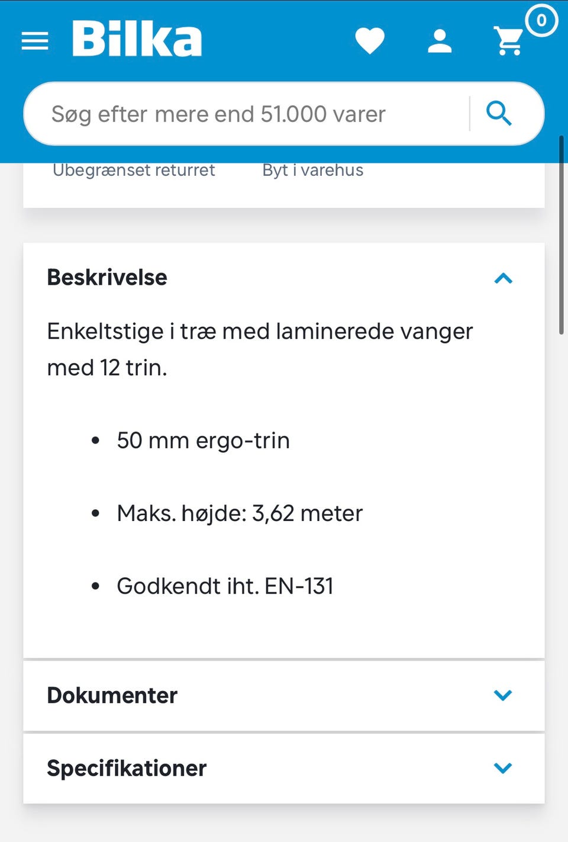This screenshot has height=842, width=568.
Task: Click the cart item count badge
Action: coord(541,21)
